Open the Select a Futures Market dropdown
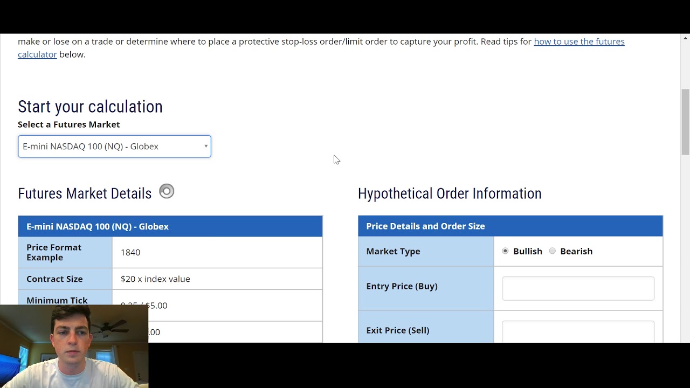Image resolution: width=690 pixels, height=388 pixels. (x=114, y=147)
